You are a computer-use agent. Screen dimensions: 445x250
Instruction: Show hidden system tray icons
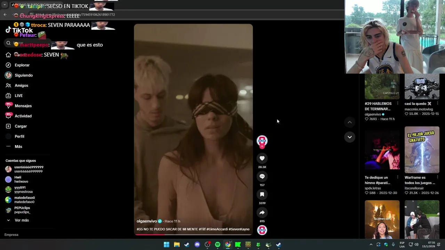tap(371, 244)
